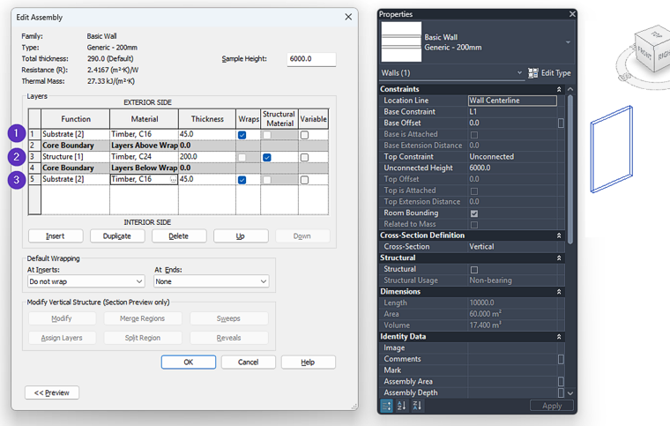The image size is (670, 426).
Task: Click OK in Edit Assembly dialog
Action: [188, 362]
